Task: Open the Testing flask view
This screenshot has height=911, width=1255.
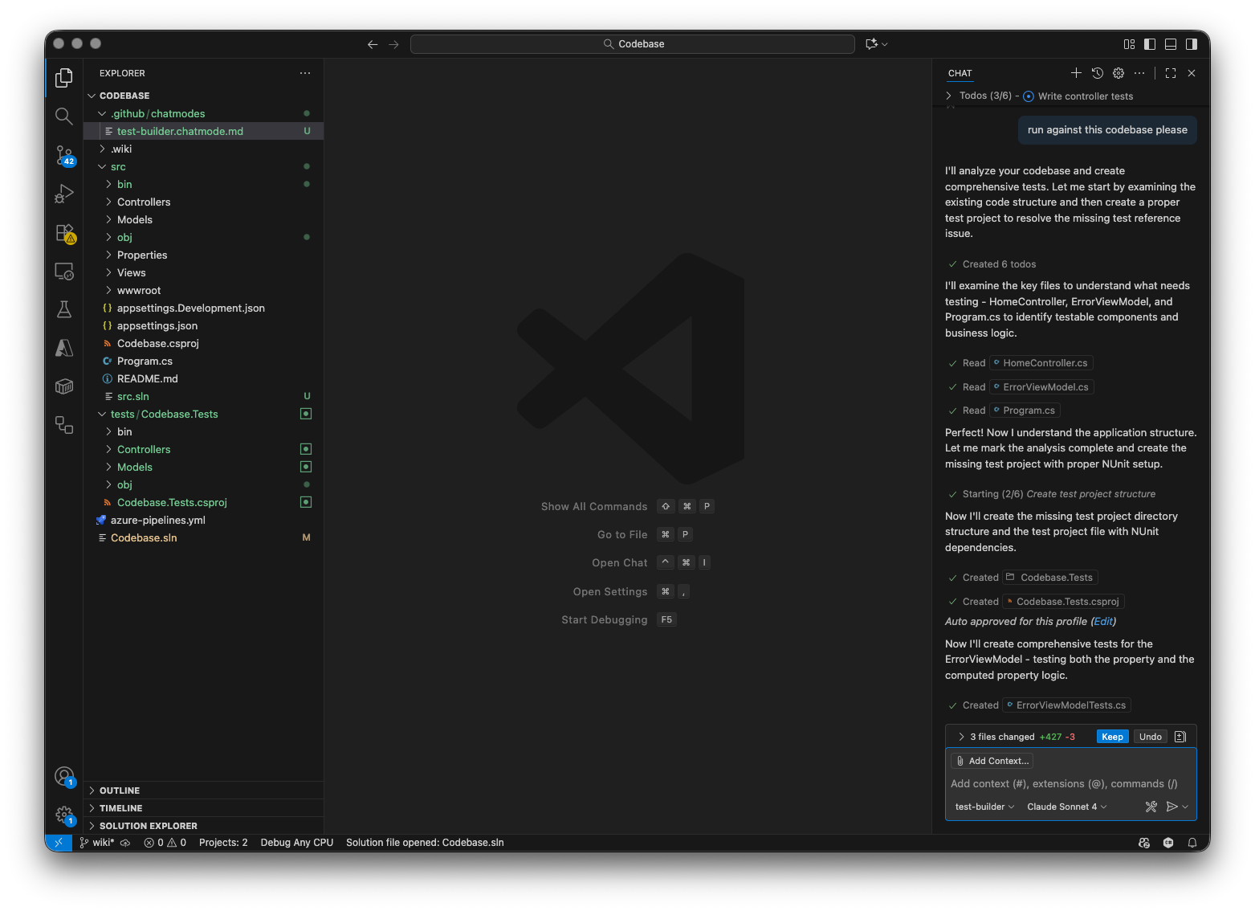Action: [64, 309]
